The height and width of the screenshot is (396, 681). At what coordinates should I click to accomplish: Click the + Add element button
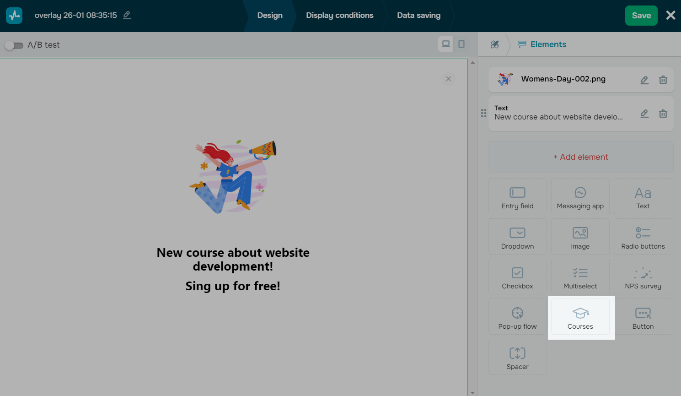pos(581,157)
